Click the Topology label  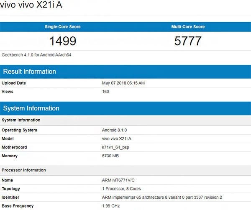[11, 189]
